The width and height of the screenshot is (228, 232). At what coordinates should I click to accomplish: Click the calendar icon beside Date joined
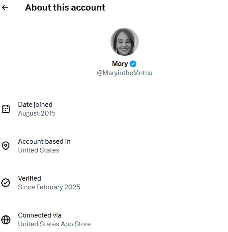click(6, 109)
